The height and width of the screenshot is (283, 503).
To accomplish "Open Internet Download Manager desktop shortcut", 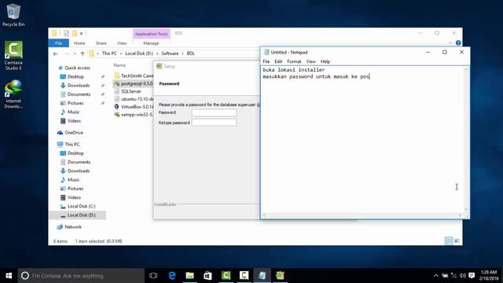I will (x=13, y=94).
